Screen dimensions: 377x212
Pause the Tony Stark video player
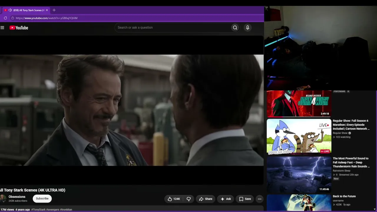(x=132, y=110)
